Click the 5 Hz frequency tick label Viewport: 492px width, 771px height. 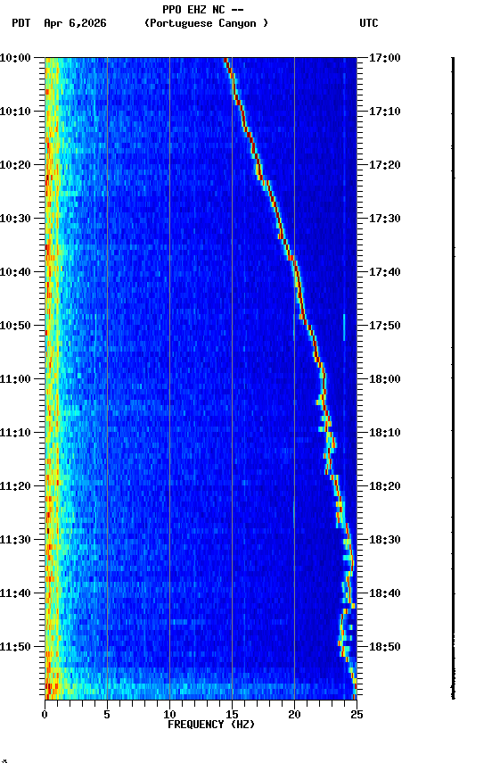point(107,715)
